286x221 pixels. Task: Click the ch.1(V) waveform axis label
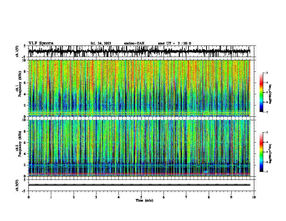[17, 51]
